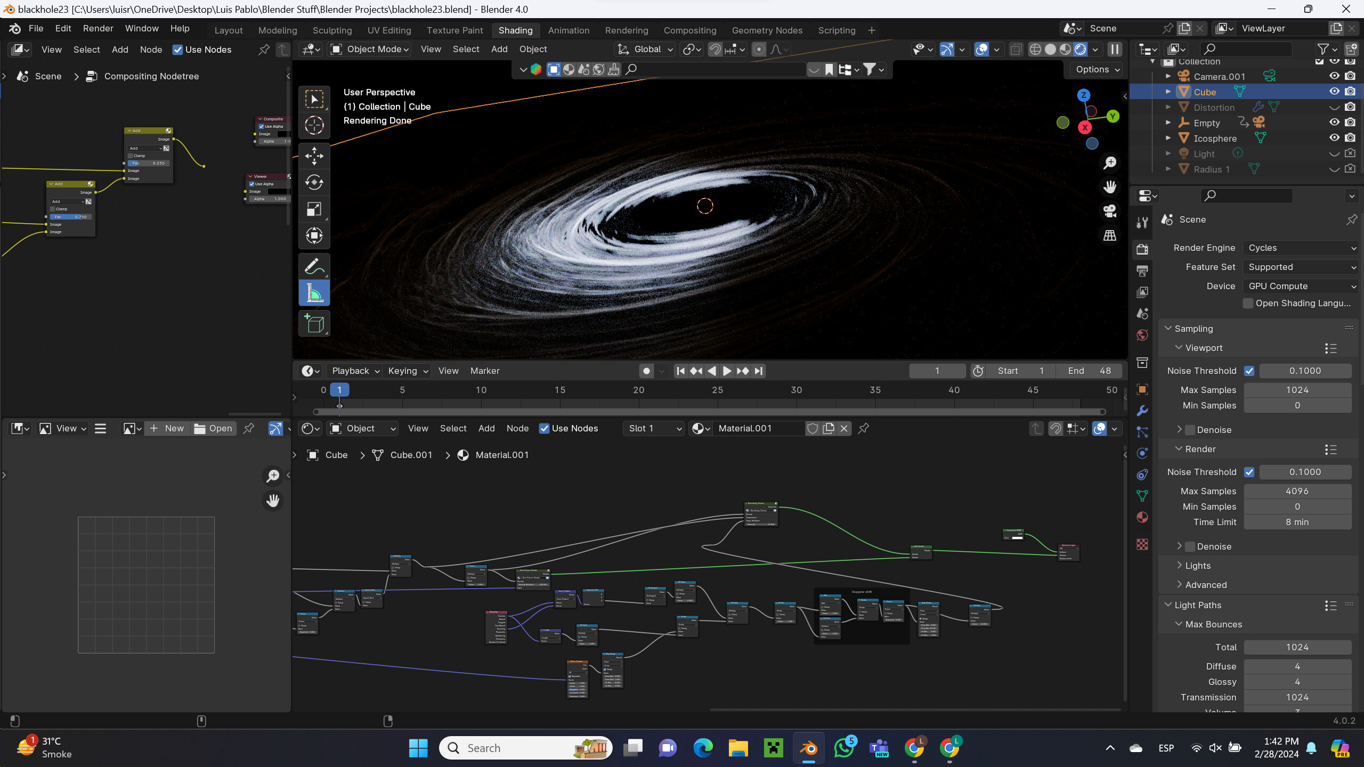Select the Scale tool in the viewport toolbar

[314, 209]
